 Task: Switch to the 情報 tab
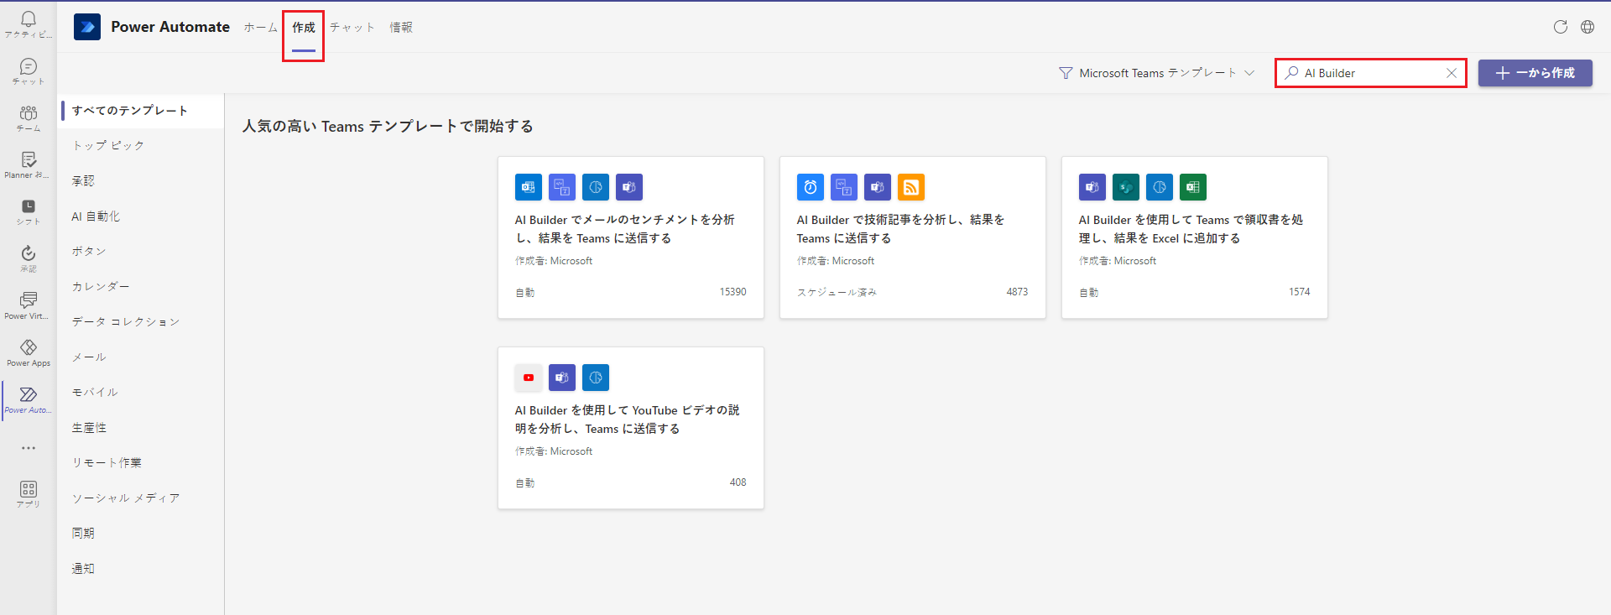(401, 27)
